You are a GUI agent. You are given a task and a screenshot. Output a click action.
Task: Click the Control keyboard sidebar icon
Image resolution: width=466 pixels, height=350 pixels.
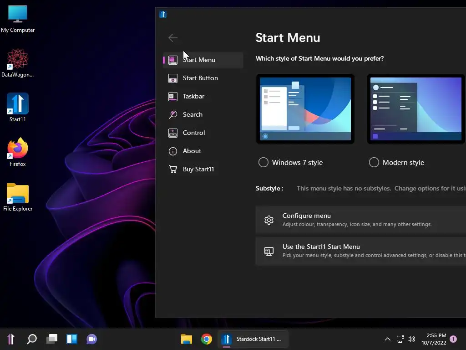(173, 133)
